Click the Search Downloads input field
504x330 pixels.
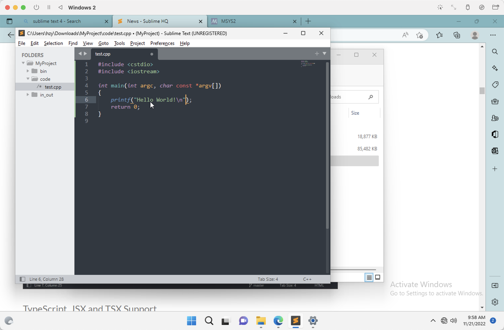click(353, 97)
